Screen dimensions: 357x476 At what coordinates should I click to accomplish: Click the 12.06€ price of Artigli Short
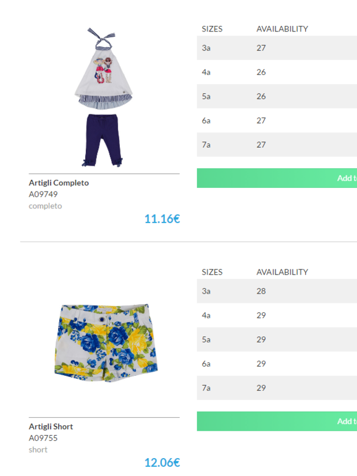[x=162, y=462]
